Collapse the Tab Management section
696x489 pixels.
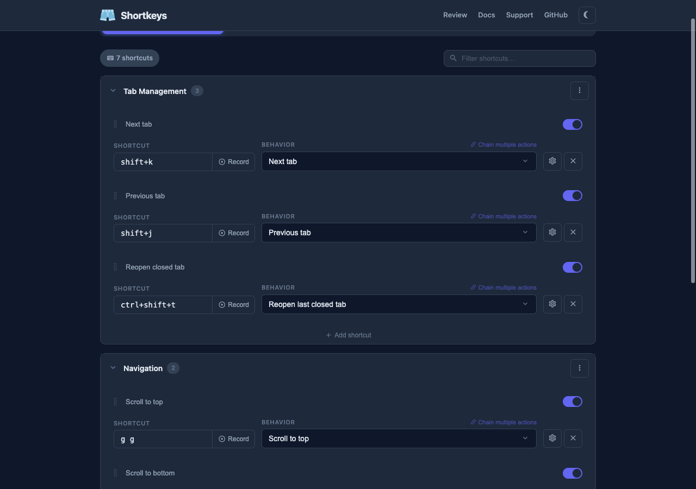coord(113,91)
